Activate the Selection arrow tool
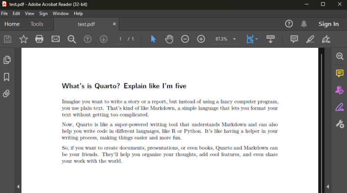Viewport: 347px width, 193px height. (x=153, y=39)
